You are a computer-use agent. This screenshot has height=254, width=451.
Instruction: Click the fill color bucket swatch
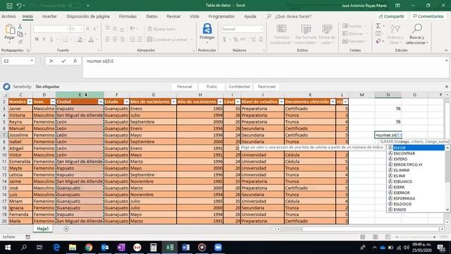click(x=80, y=40)
